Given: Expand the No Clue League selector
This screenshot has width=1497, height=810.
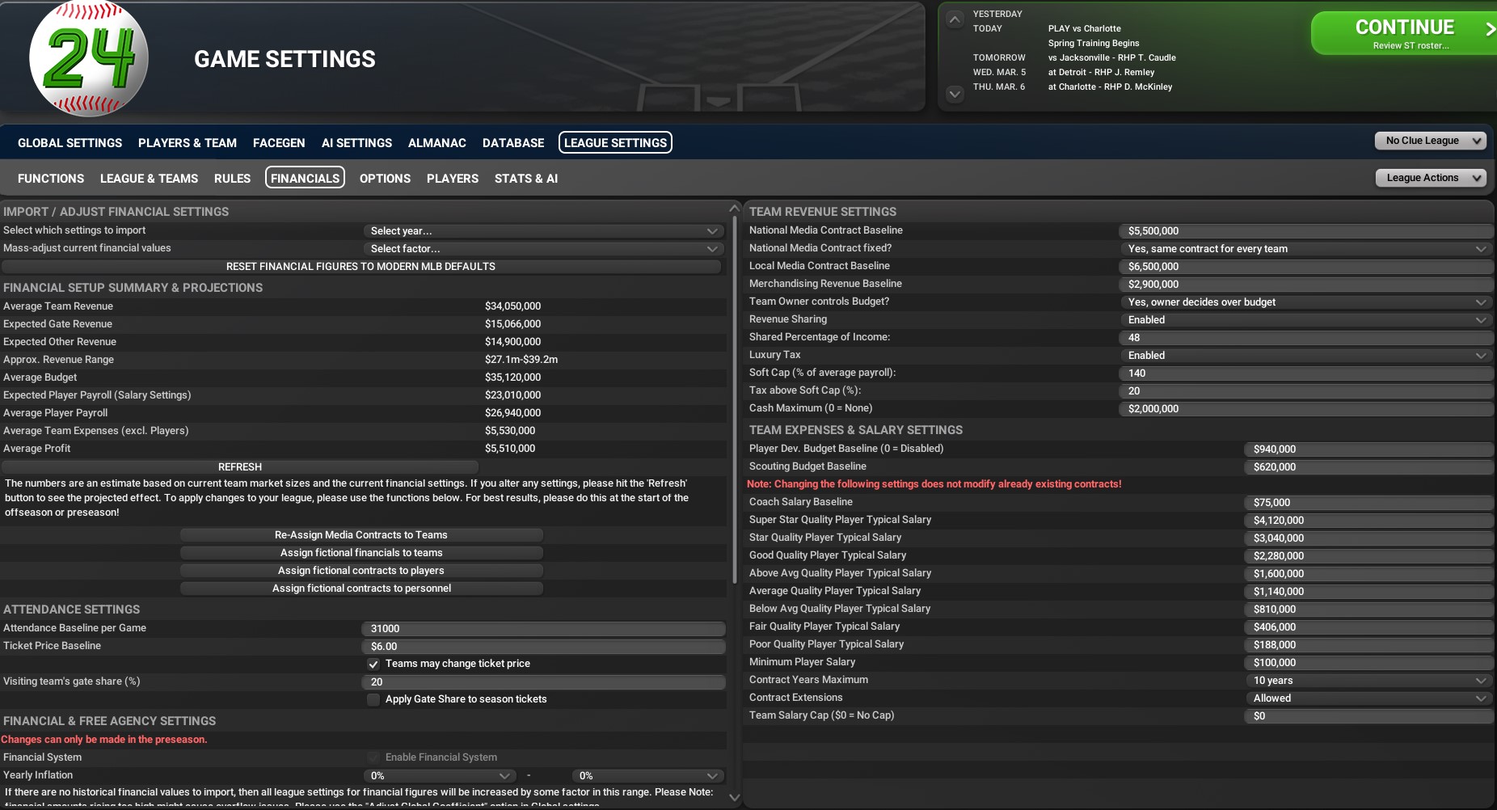Looking at the screenshot, I should point(1430,141).
